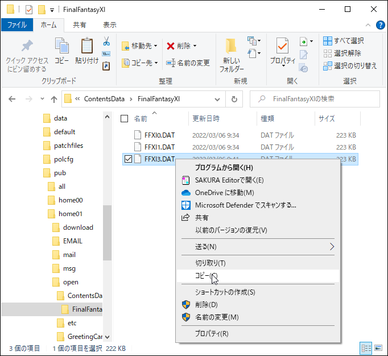Click the Rename (名前の変更) ribbon button
The height and width of the screenshot is (356, 388).
point(188,63)
